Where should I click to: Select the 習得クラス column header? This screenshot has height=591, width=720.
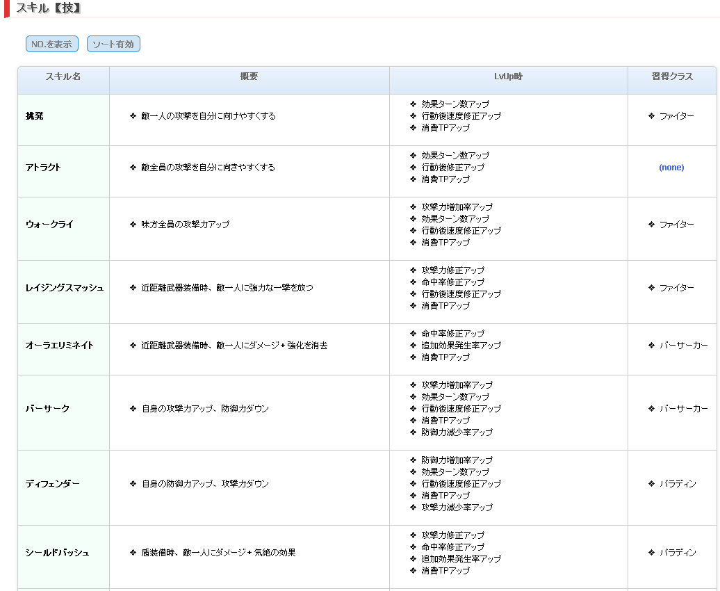pyautogui.click(x=672, y=76)
